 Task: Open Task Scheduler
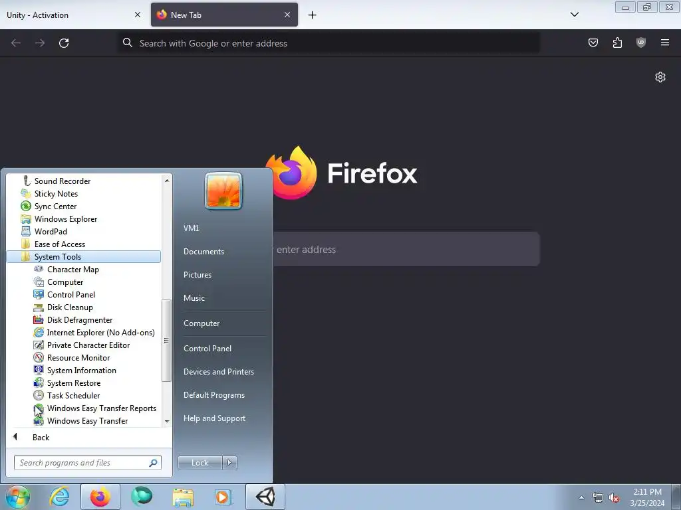(73, 395)
